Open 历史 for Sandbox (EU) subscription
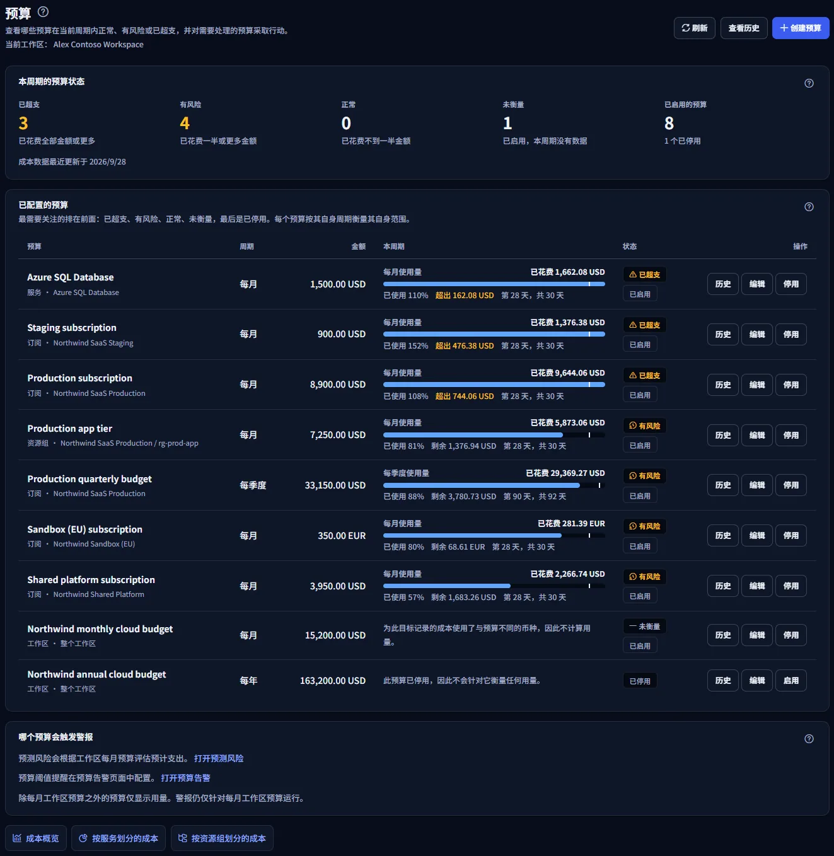834x856 pixels. point(723,536)
